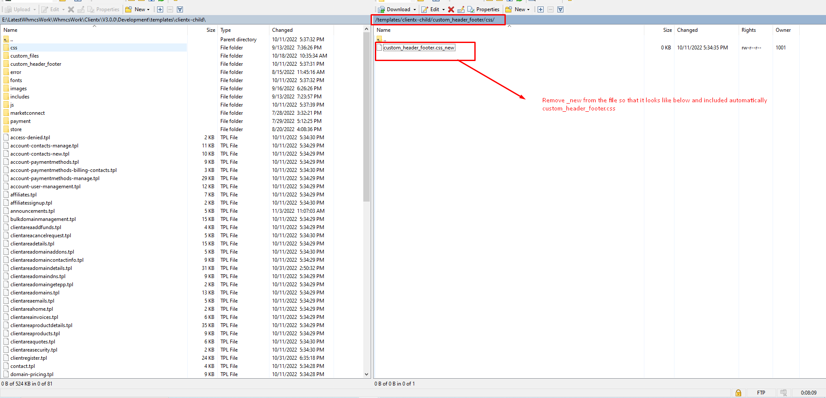Sort local panel by Type column header

point(226,30)
